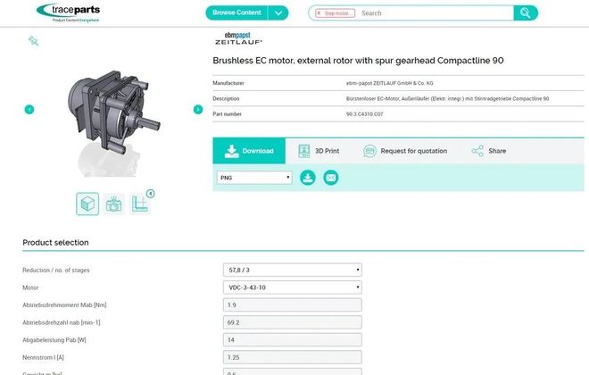
Task: Select the photo view thumbnail icon
Action: 113,204
